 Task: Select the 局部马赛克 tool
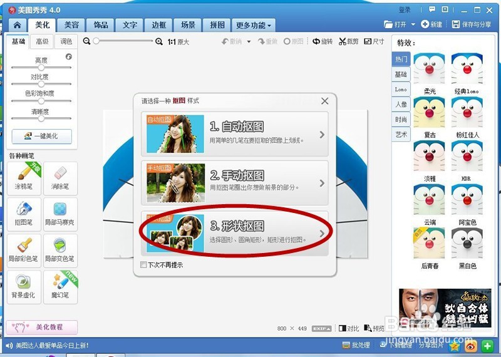point(60,214)
